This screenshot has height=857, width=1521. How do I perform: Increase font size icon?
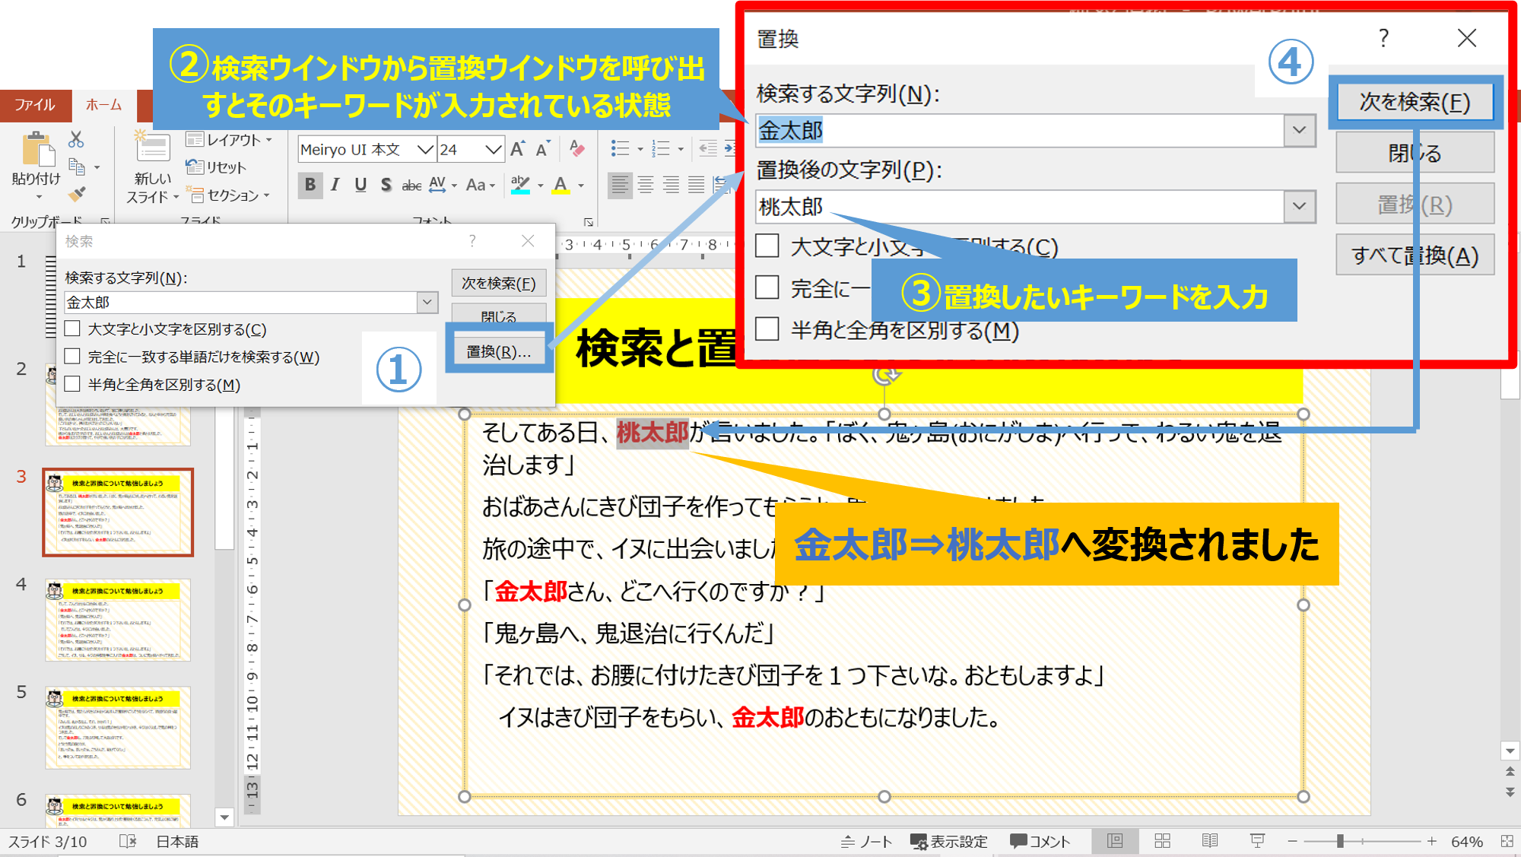click(x=518, y=149)
